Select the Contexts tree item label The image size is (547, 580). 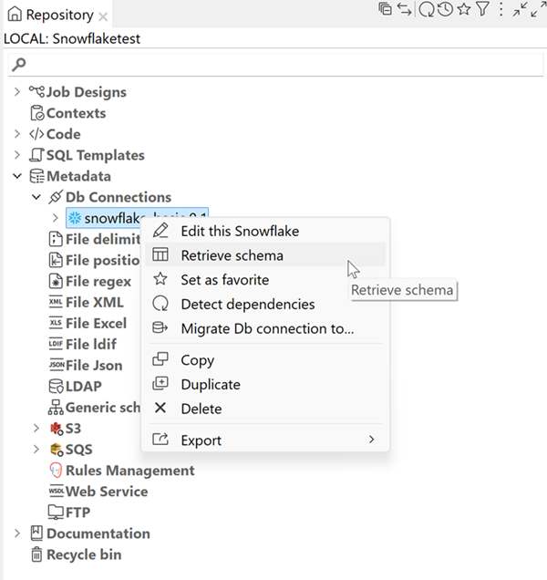(x=77, y=113)
